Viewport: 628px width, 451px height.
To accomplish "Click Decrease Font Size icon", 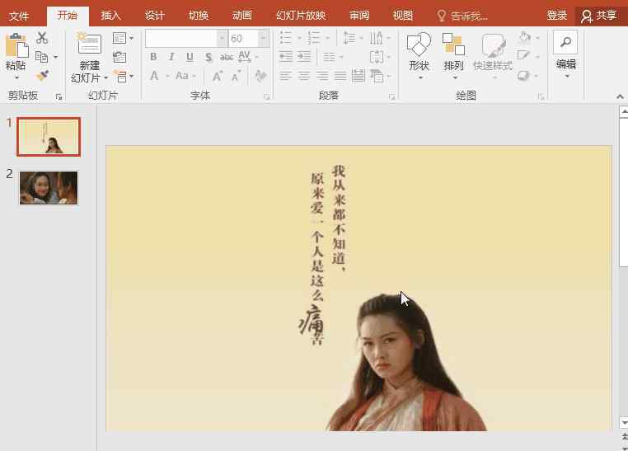I will pyautogui.click(x=237, y=76).
